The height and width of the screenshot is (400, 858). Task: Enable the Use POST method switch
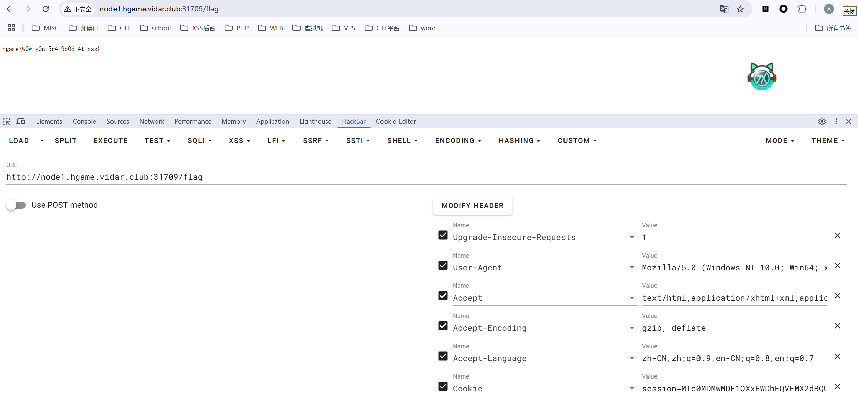coord(16,205)
